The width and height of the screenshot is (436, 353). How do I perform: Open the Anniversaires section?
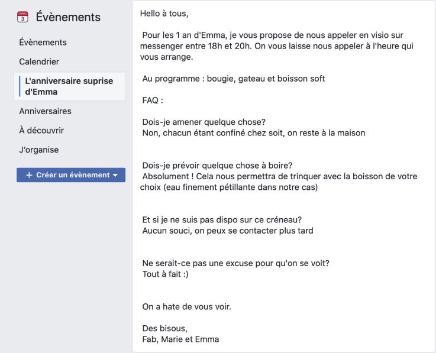pos(45,111)
